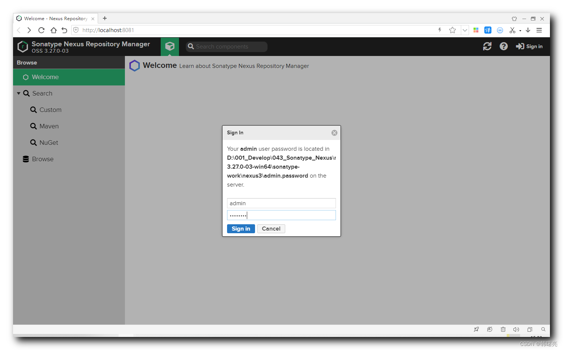
Task: Open the help question mark icon
Action: click(504, 46)
